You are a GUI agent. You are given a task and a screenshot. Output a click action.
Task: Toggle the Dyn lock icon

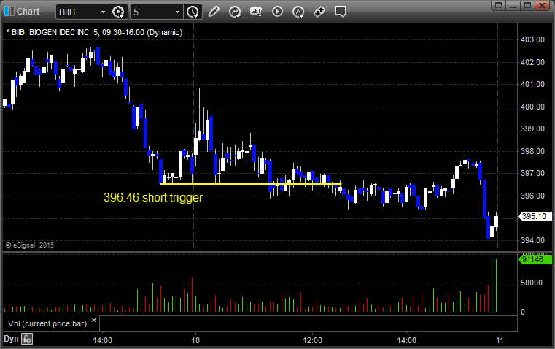[27, 339]
